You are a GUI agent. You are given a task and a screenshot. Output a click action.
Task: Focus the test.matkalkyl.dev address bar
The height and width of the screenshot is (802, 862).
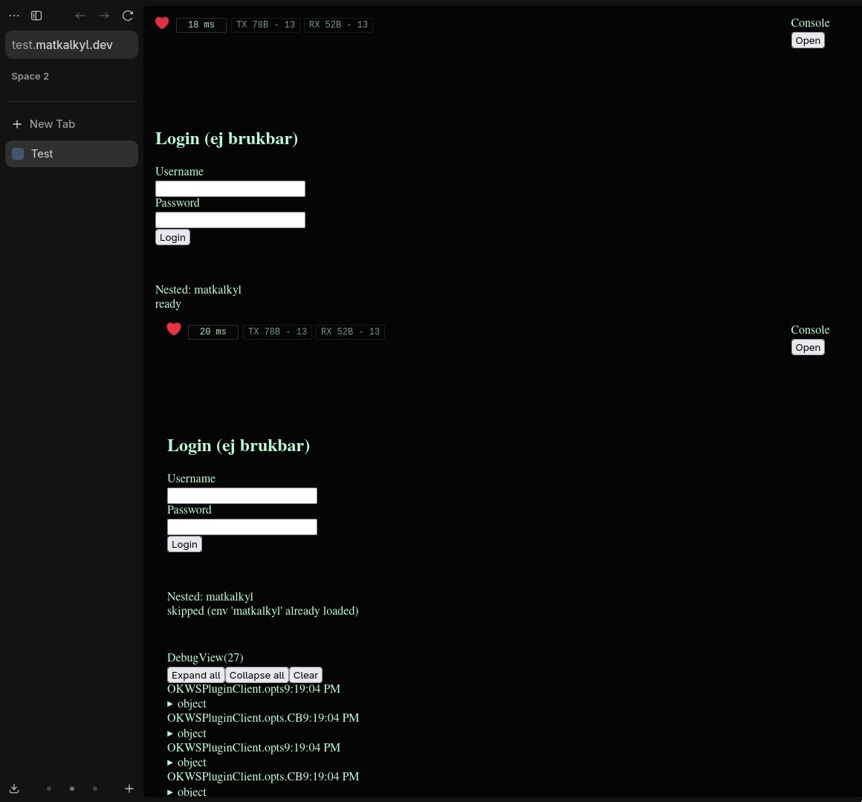tap(71, 45)
